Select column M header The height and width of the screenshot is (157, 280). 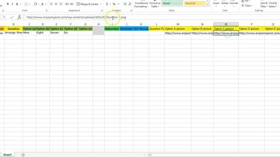coord(178,24)
